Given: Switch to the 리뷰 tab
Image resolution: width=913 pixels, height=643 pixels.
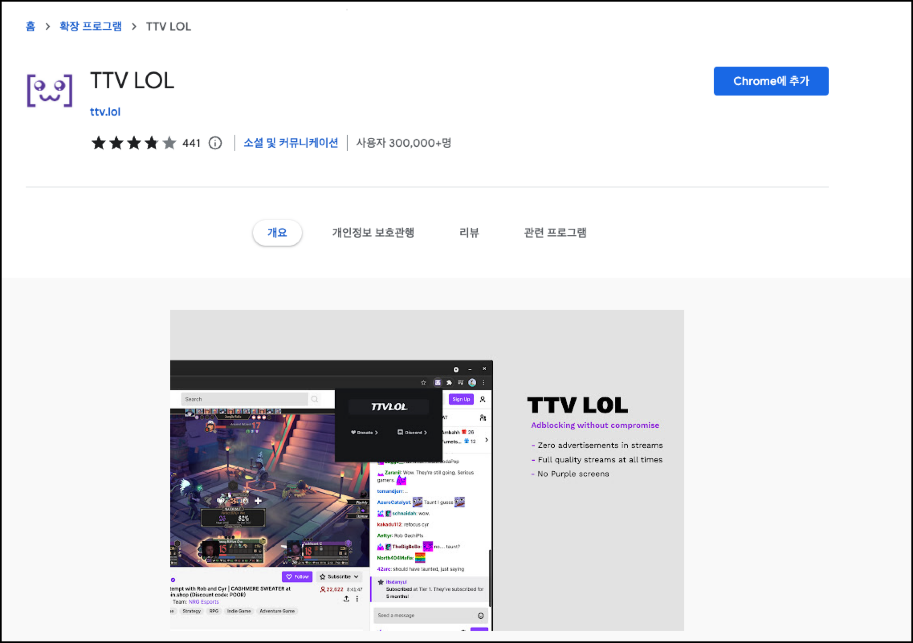Looking at the screenshot, I should (469, 233).
